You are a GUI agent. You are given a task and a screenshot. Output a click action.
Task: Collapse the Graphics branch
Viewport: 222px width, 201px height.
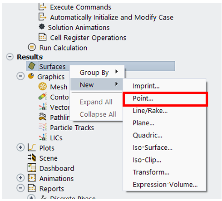tap(20, 76)
